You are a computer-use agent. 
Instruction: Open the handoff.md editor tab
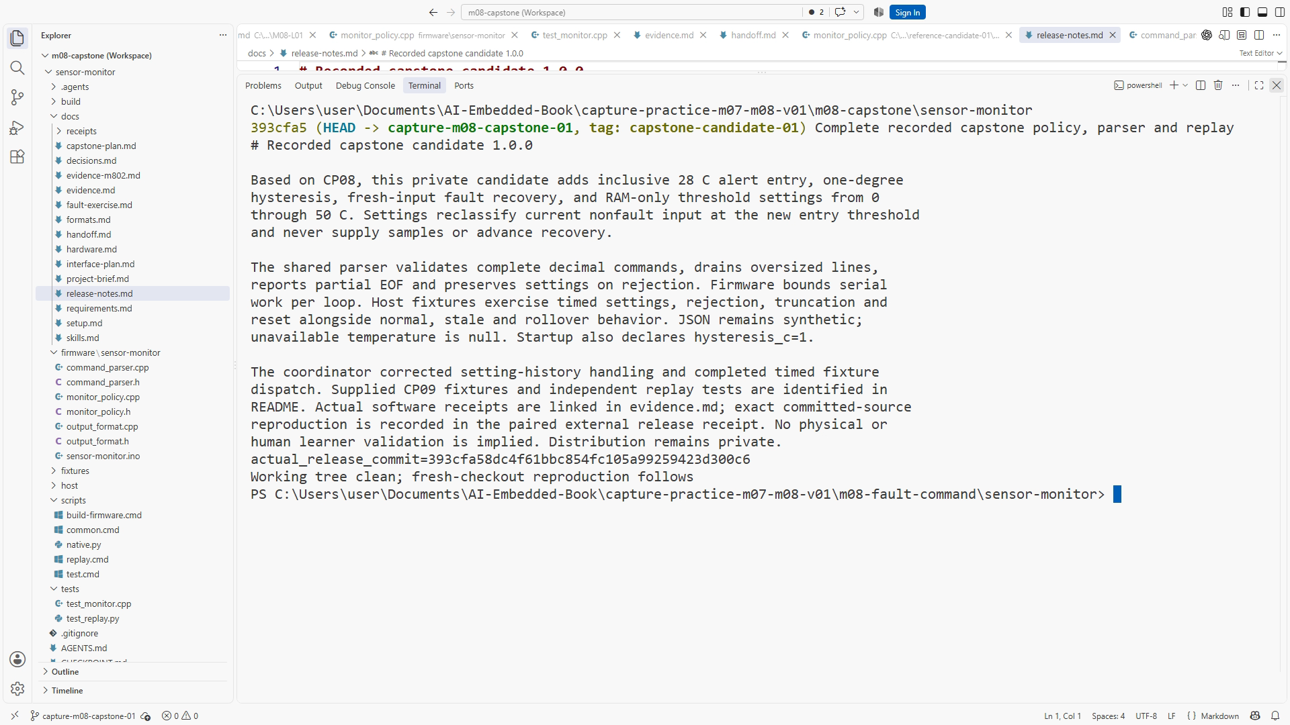click(x=753, y=35)
